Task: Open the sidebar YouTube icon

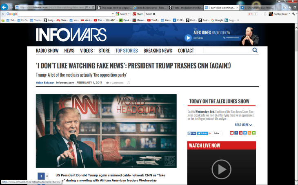Action: (232, 133)
